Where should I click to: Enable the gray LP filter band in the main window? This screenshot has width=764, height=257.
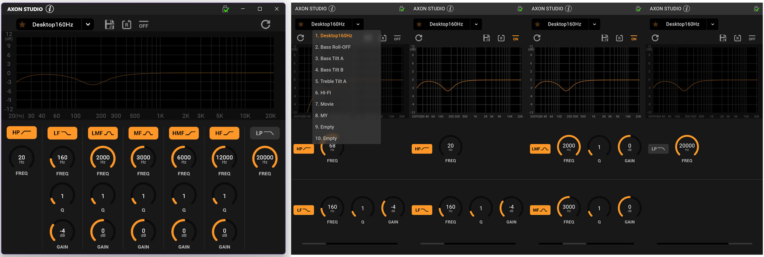tap(265, 133)
